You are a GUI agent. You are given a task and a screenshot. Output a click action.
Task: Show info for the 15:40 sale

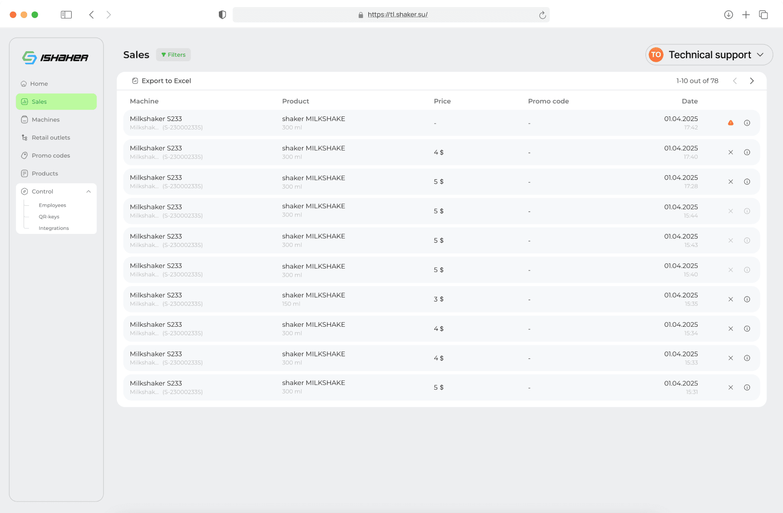point(747,270)
